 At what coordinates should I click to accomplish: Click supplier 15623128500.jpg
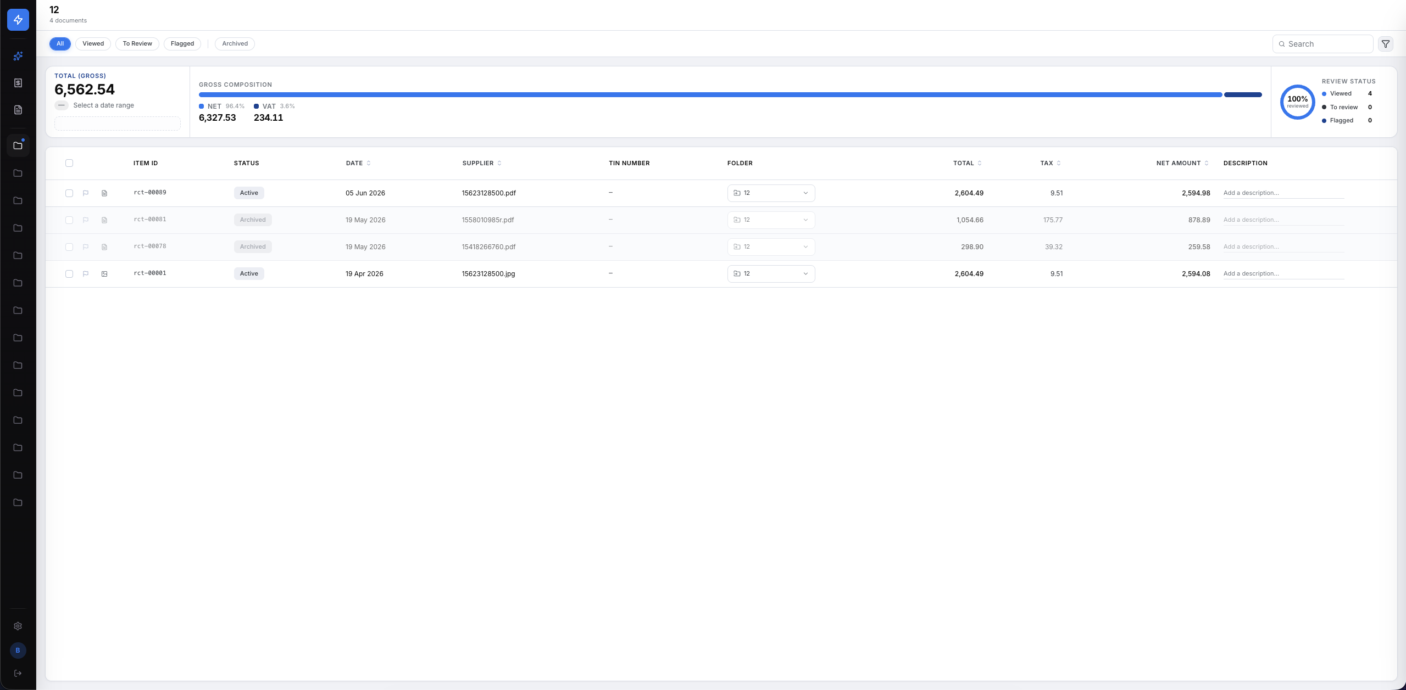coord(488,274)
